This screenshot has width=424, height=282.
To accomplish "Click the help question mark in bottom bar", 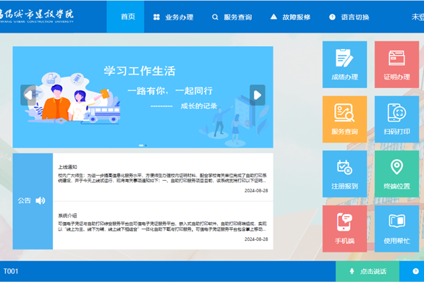I will click(415, 271).
